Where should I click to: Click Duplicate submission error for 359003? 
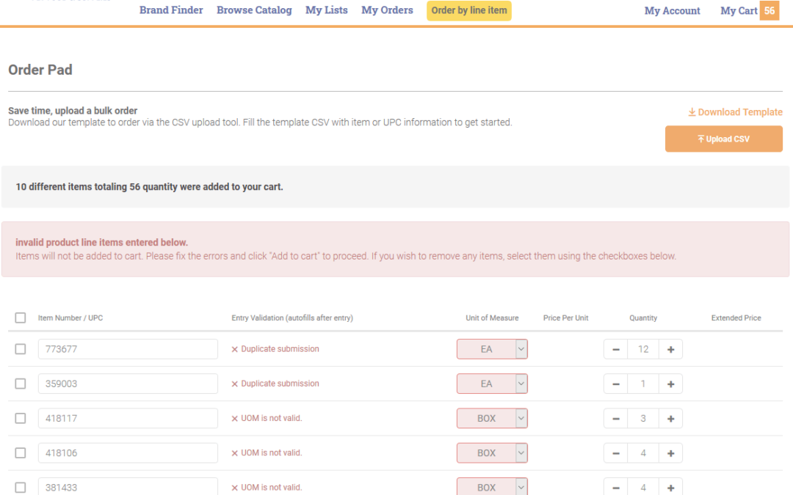tap(275, 384)
